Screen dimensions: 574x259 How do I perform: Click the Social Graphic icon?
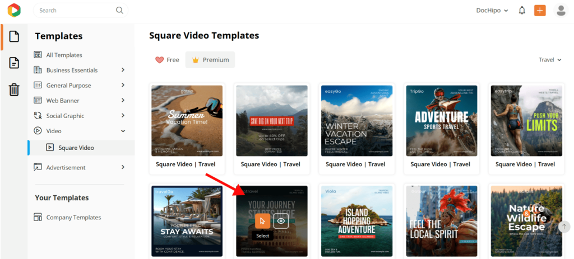(x=38, y=115)
